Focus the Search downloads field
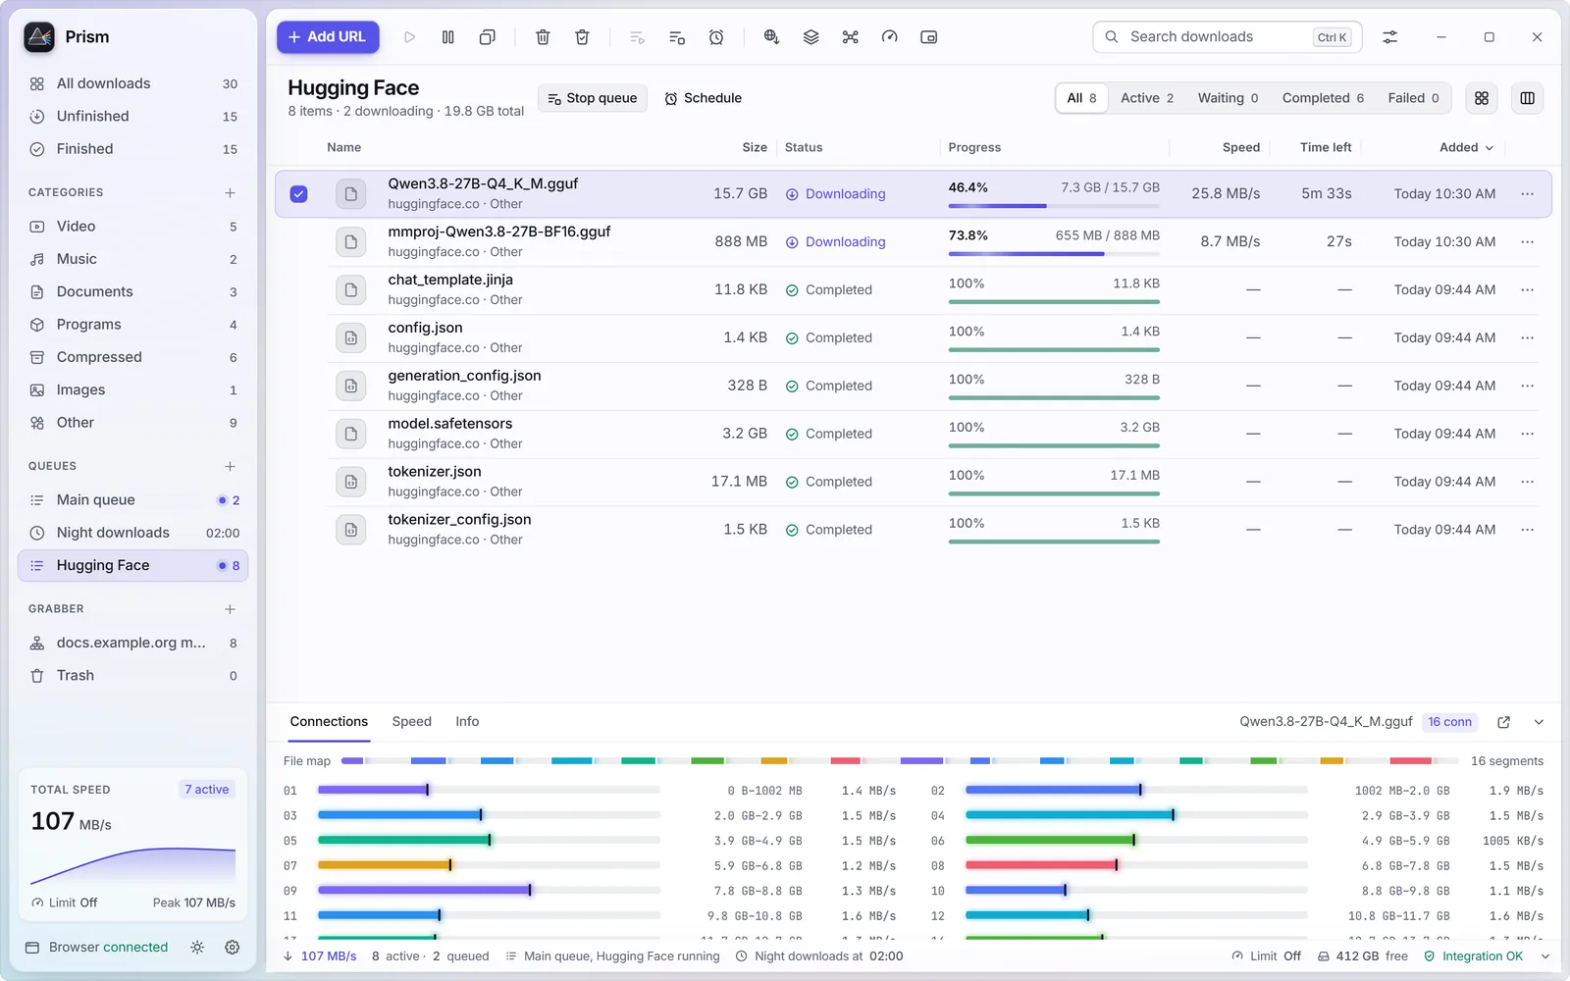This screenshot has width=1570, height=981. point(1225,37)
